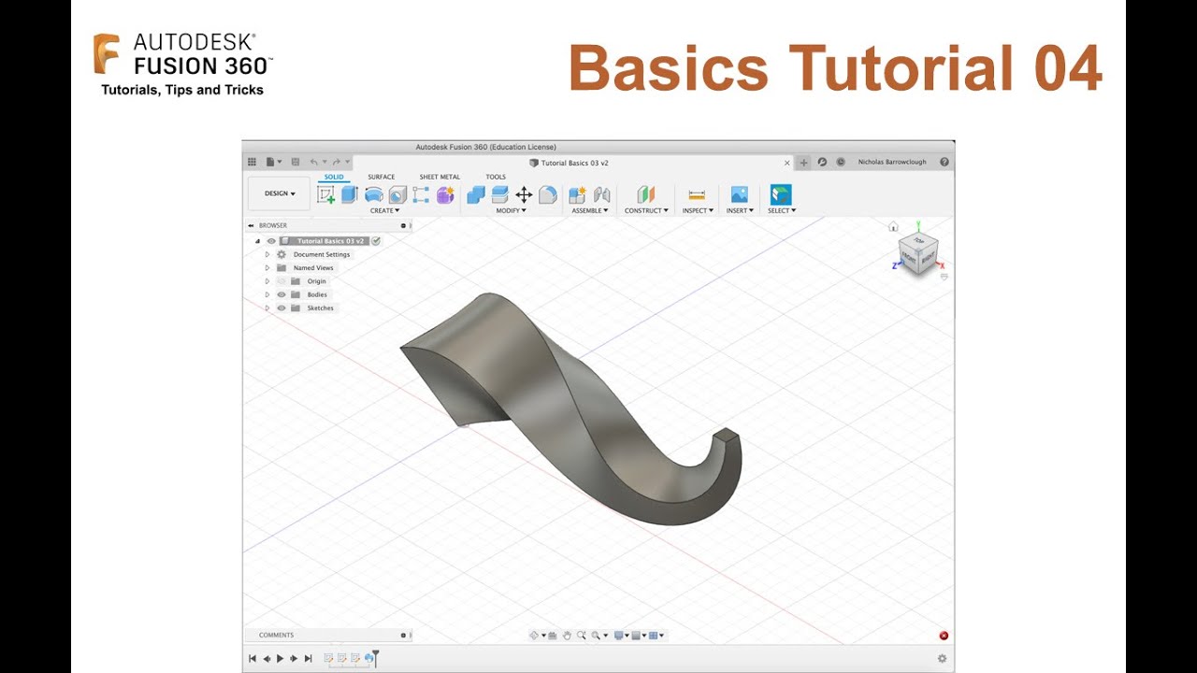Click the Look At icon
Image resolution: width=1197 pixels, height=673 pixels.
point(552,636)
